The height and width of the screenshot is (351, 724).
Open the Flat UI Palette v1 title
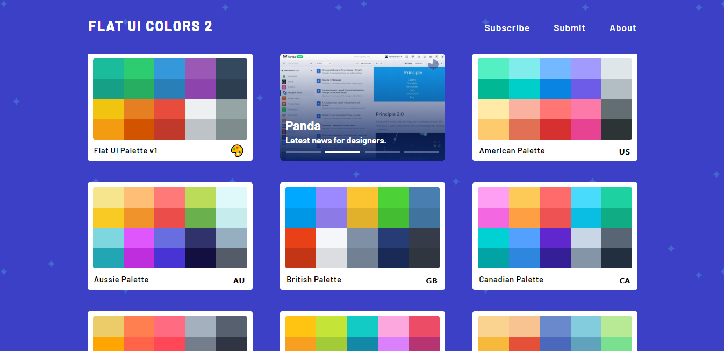(126, 151)
